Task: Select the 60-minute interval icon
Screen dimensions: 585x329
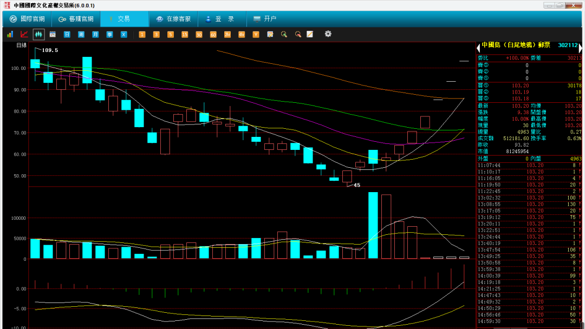Action: 213,34
